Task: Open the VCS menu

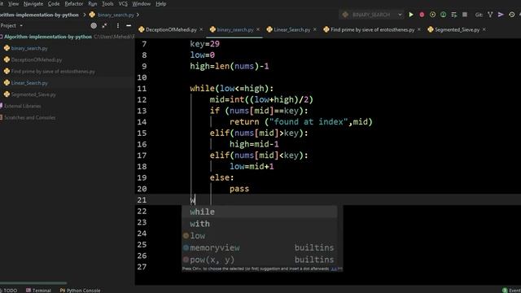Action: click(123, 4)
